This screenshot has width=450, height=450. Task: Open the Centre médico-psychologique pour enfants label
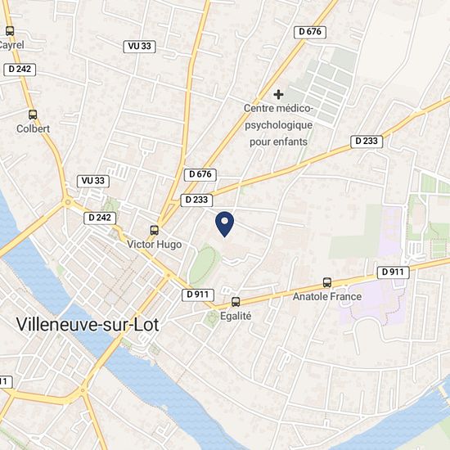[278, 125]
